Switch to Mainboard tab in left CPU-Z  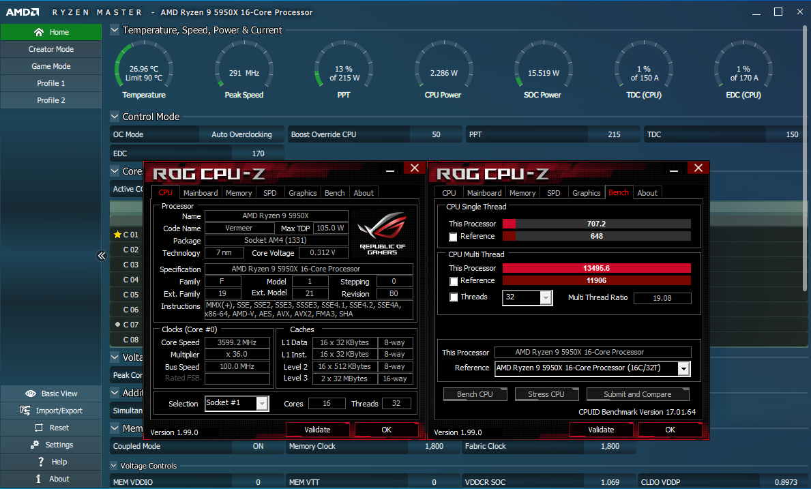coord(201,193)
